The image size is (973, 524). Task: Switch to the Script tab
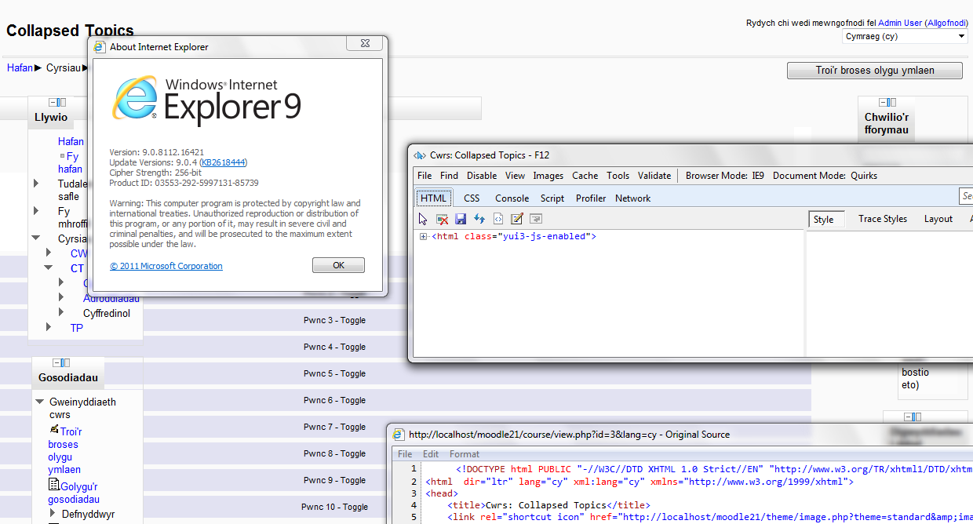[x=552, y=198]
